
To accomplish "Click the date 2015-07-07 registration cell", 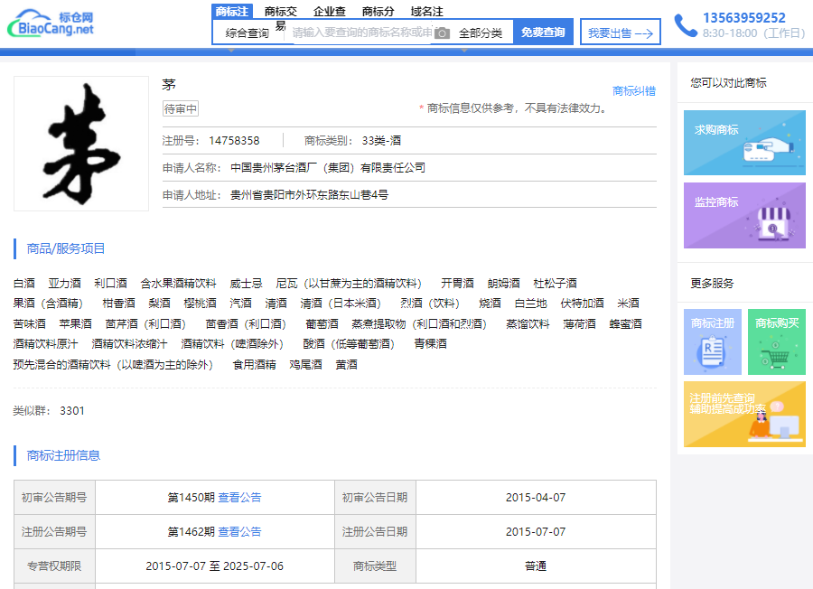I will click(x=536, y=531).
